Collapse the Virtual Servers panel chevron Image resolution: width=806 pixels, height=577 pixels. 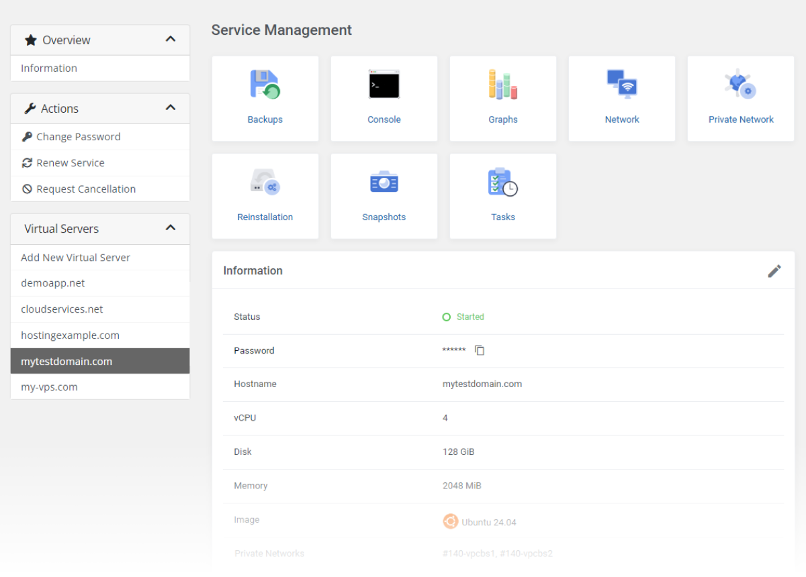tap(171, 228)
